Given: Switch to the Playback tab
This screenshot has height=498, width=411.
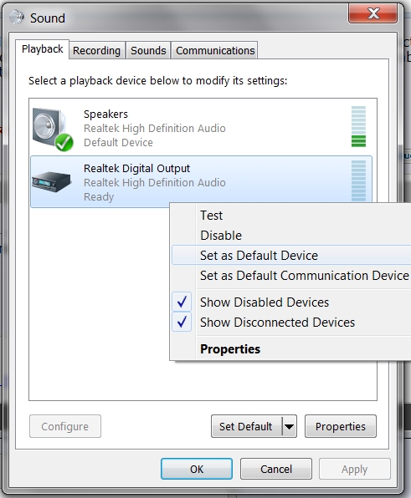Looking at the screenshot, I should click(43, 49).
